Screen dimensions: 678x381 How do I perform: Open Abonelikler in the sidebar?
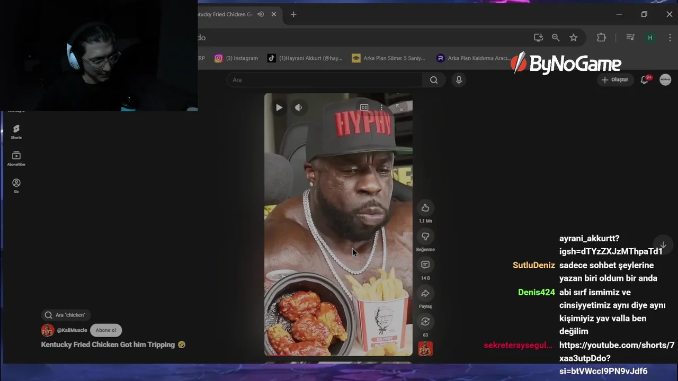16,159
